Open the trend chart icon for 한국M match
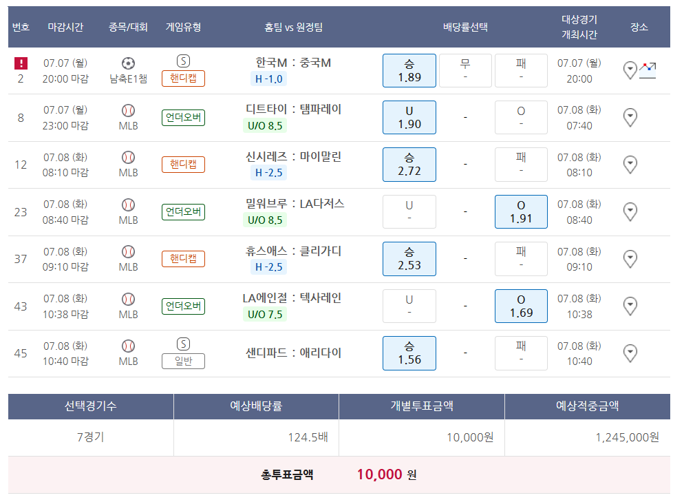This screenshot has height=502, width=673. [x=647, y=70]
